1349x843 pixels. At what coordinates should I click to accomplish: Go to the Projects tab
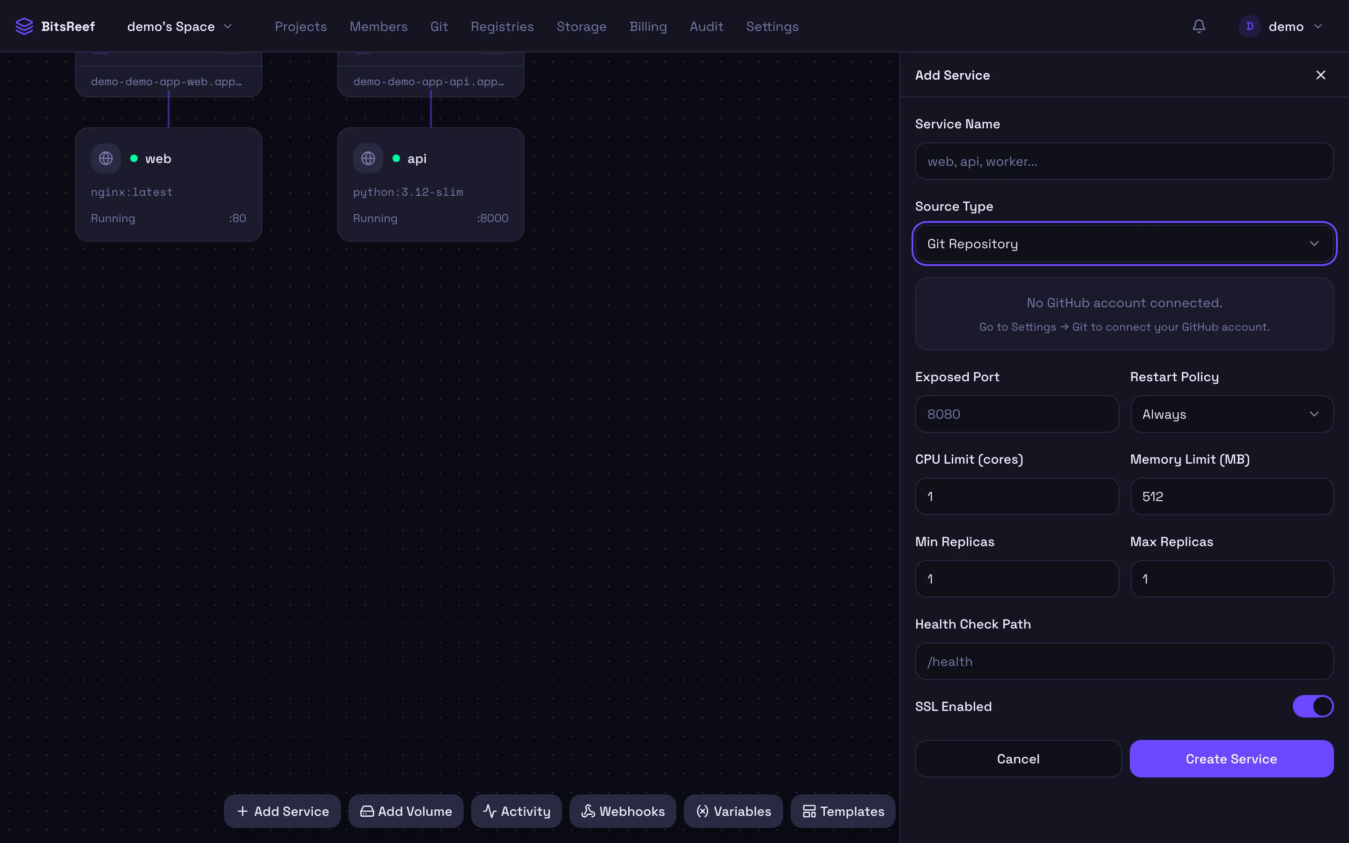click(x=300, y=26)
